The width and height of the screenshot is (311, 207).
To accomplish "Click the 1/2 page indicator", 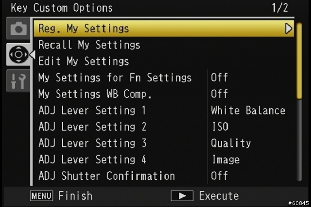I will click(280, 8).
